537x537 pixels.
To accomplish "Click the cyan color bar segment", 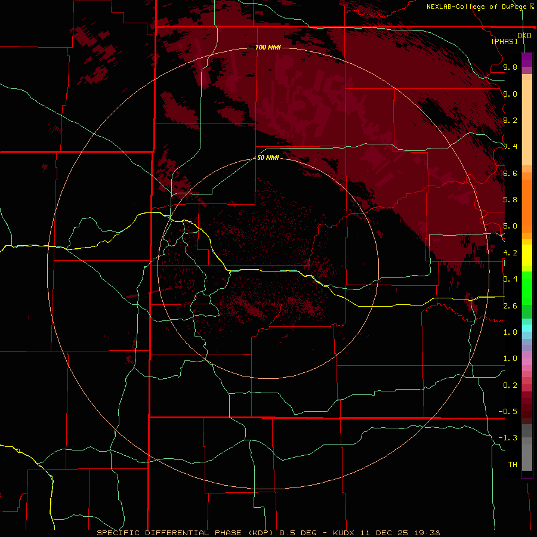I will 527,328.
